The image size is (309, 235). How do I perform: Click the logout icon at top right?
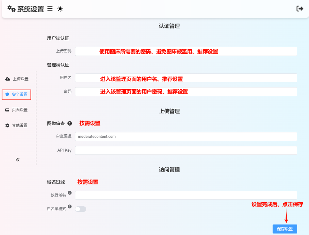(299, 9)
